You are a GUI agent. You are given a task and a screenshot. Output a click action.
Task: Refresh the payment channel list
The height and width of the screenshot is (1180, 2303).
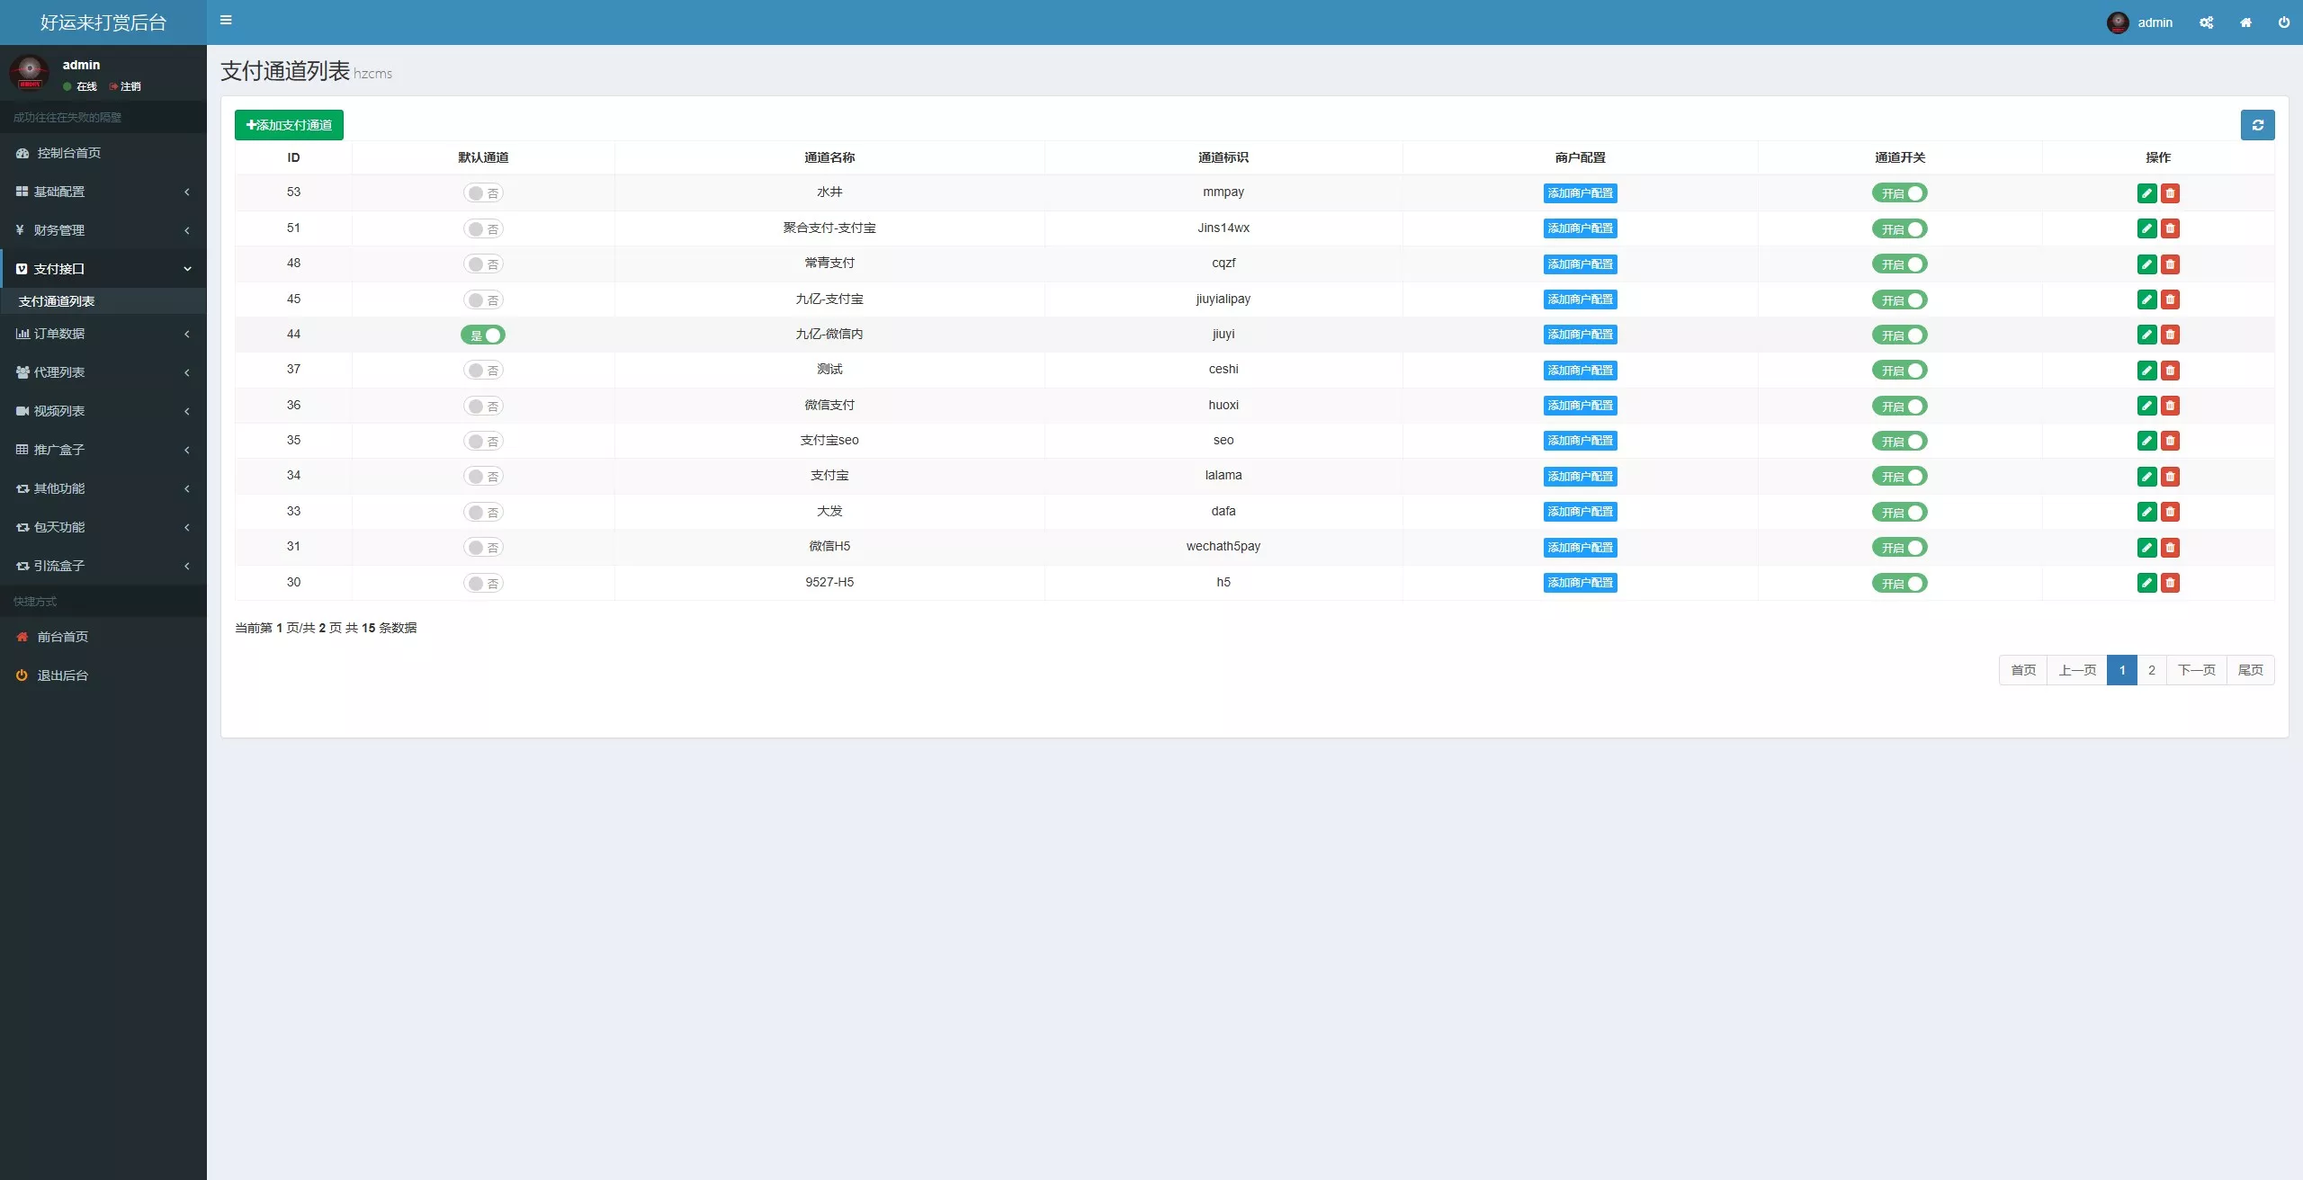pos(2257,125)
